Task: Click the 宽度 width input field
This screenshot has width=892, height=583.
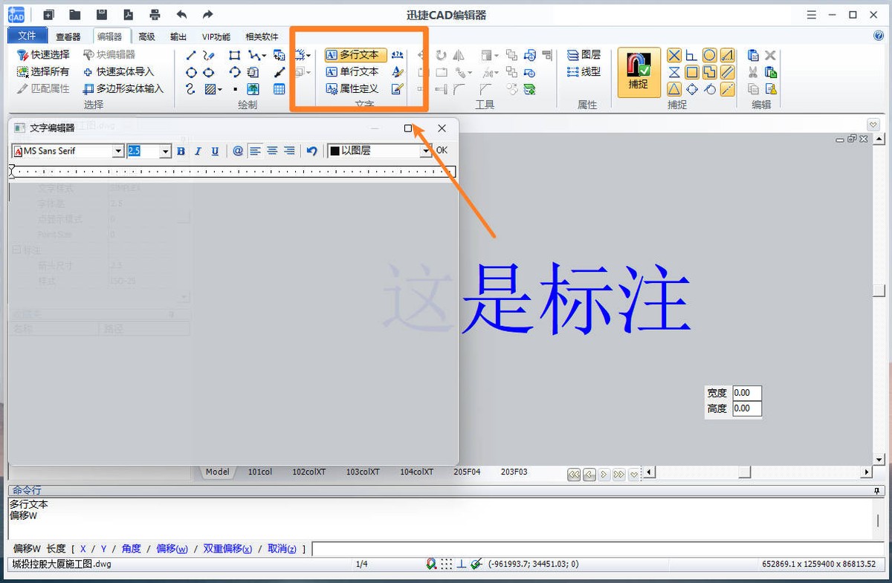Action: click(746, 392)
